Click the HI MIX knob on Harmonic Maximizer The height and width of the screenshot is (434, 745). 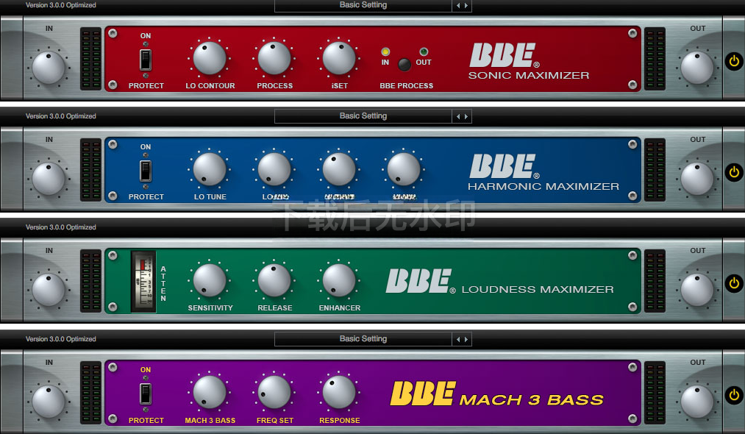403,168
